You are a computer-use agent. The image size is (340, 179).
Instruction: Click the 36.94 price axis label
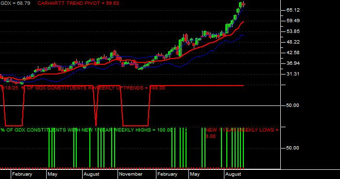pyautogui.click(x=293, y=63)
